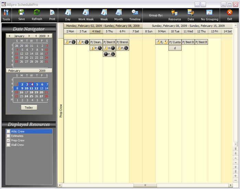This screenshot has width=240, height=189.
Task: Switch to Day view
Action: [x=68, y=15]
